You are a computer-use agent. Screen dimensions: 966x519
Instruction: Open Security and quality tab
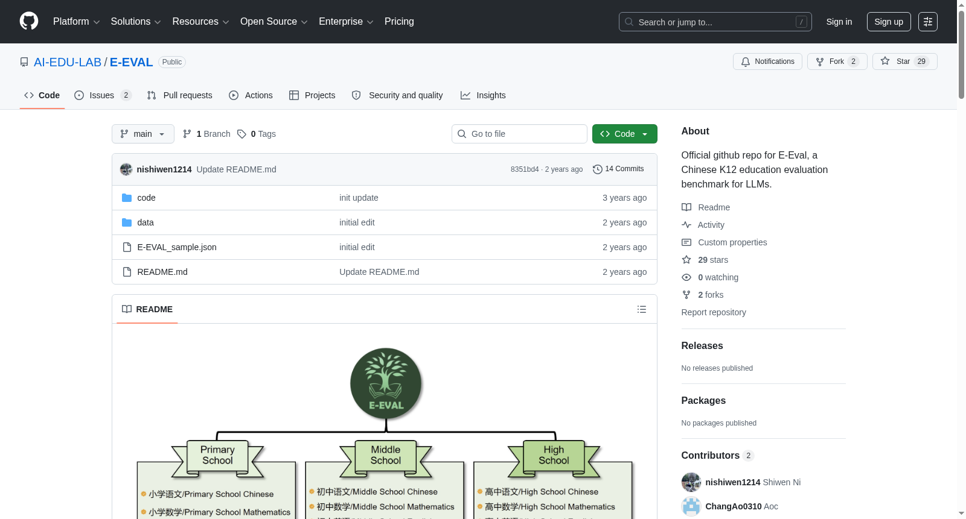397,95
